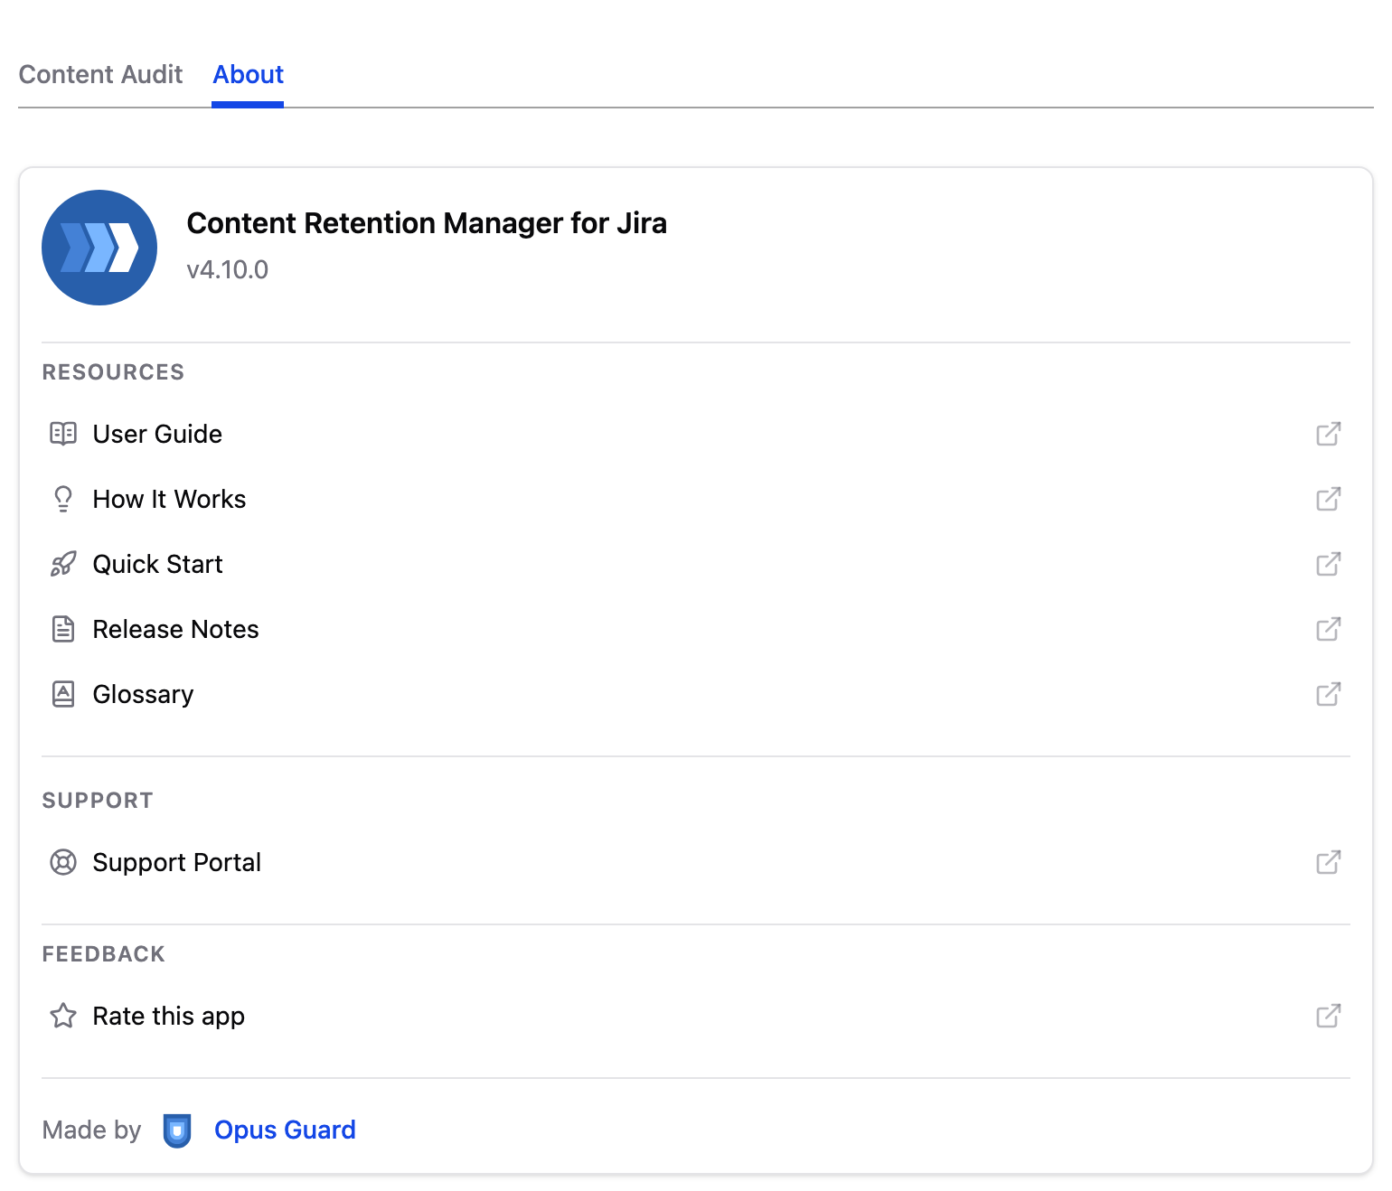The height and width of the screenshot is (1191, 1392).
Task: Click the Content Retention Manager app logo
Action: click(99, 248)
